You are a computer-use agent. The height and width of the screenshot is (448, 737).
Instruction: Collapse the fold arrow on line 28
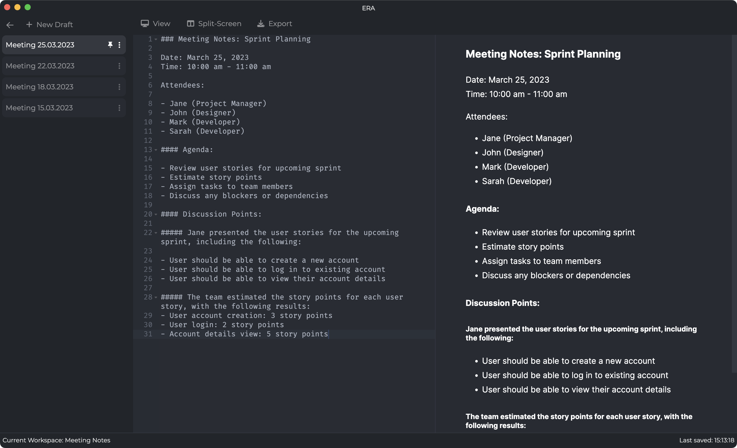[156, 297]
